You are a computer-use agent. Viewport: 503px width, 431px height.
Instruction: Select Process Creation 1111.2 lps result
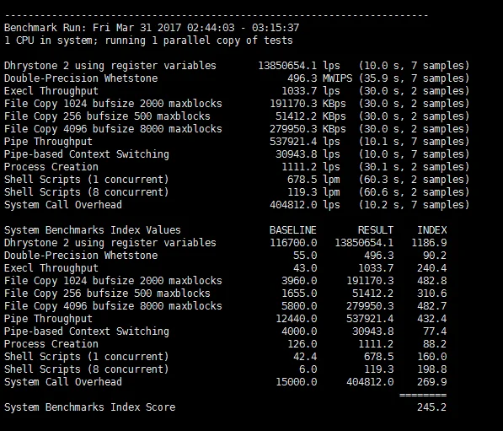point(311,167)
